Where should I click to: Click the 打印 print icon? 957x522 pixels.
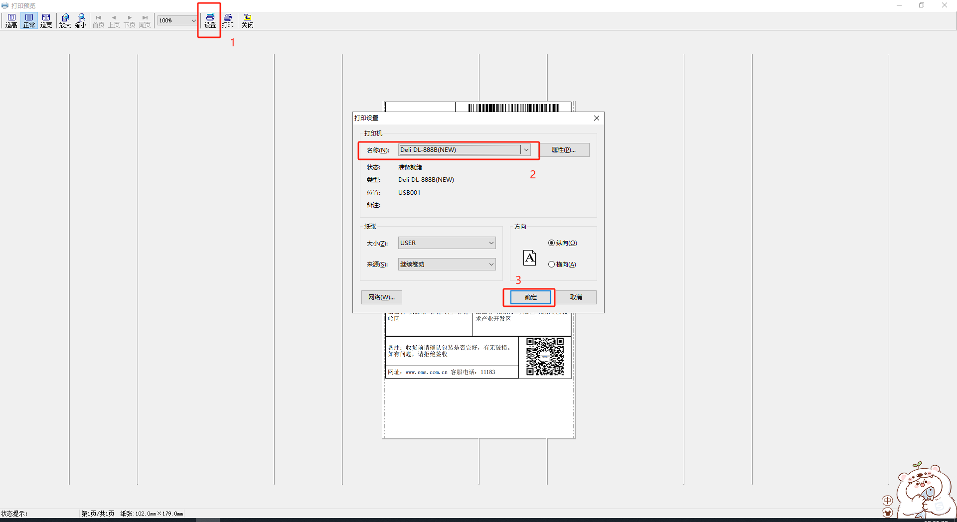[x=228, y=20]
